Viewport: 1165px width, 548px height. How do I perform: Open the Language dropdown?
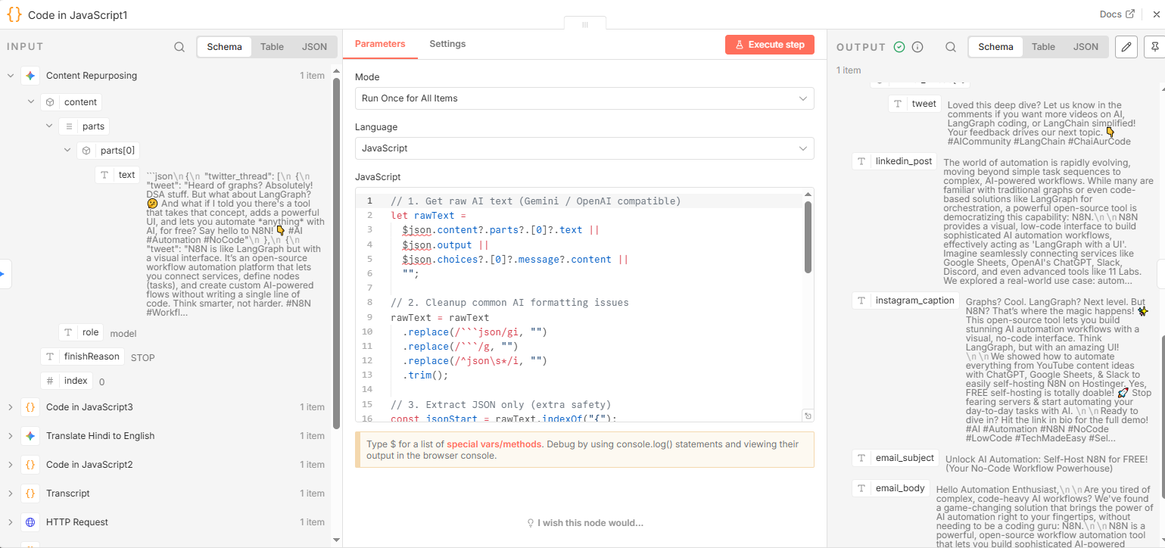(584, 148)
